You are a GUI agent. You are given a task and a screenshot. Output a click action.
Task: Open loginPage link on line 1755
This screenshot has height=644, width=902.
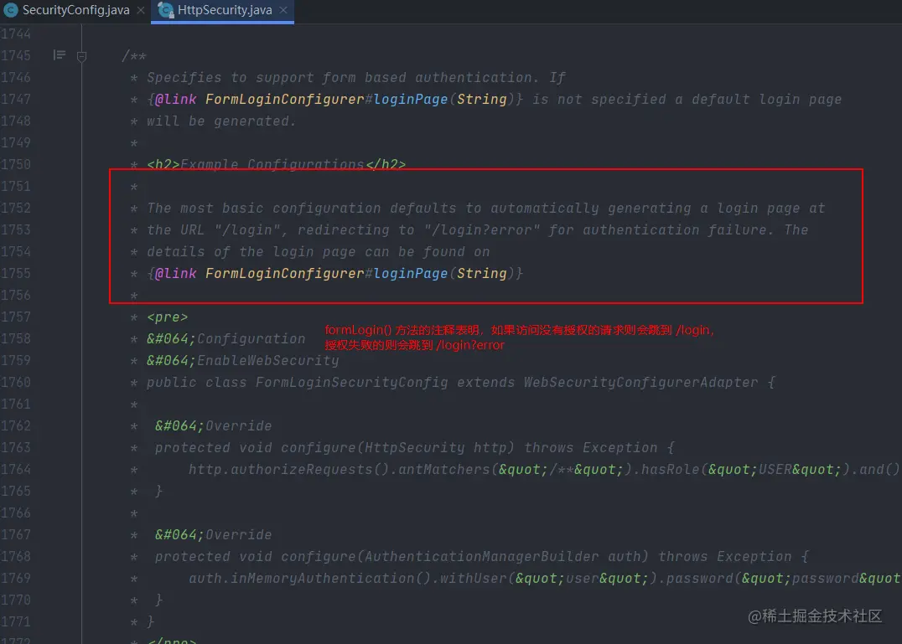pos(411,274)
